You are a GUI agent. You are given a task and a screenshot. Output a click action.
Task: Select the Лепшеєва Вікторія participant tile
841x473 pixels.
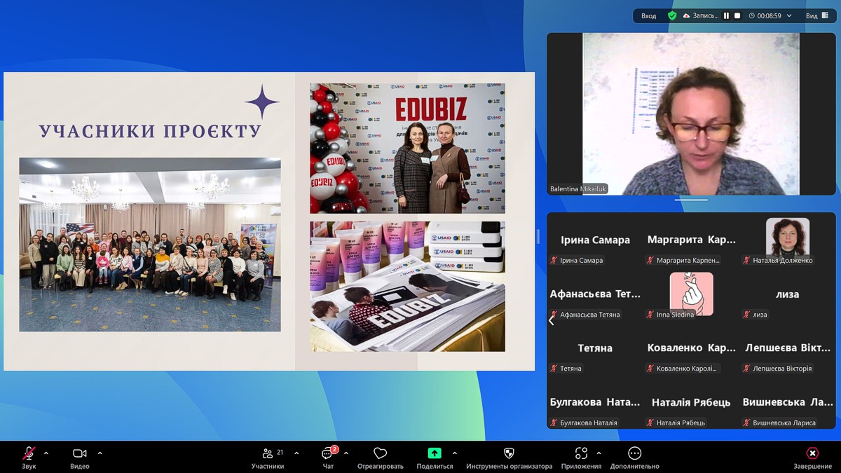pos(788,348)
